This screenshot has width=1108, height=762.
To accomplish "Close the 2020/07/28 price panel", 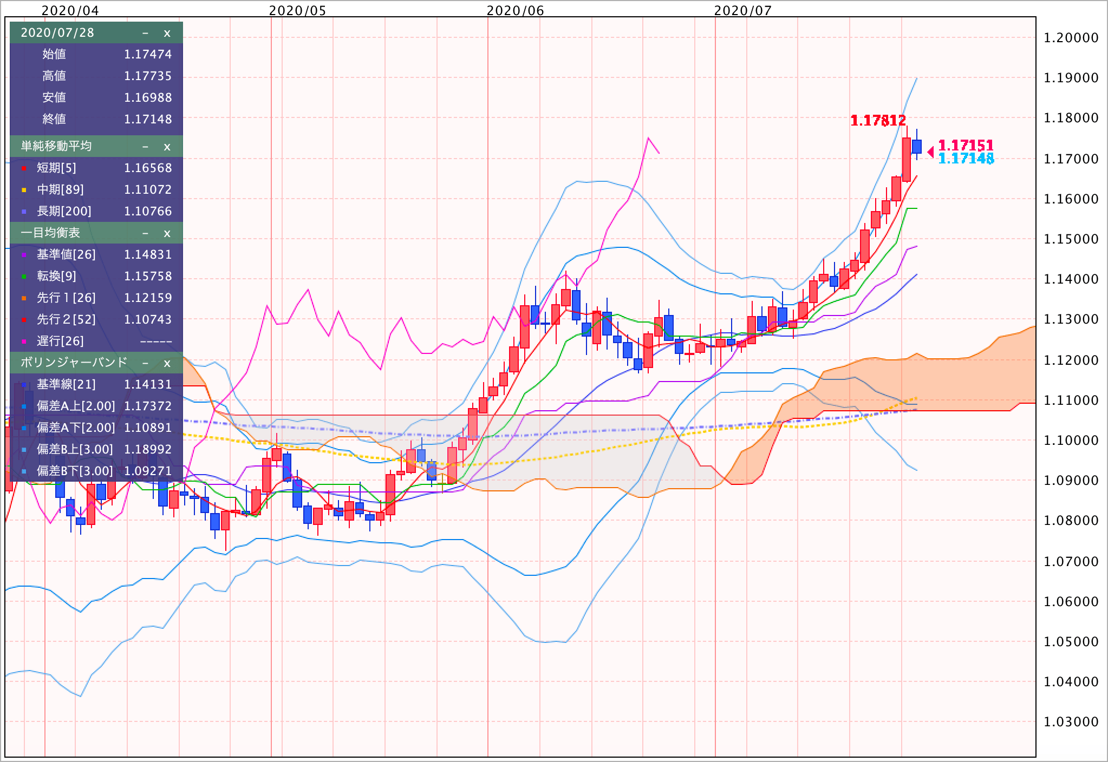I will (x=167, y=33).
